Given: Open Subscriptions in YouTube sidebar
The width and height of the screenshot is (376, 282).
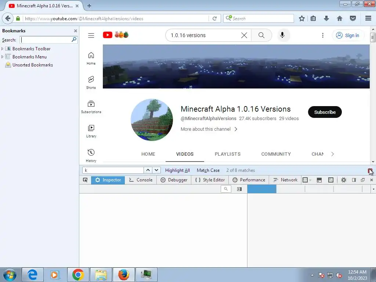Looking at the screenshot, I should click(x=91, y=107).
